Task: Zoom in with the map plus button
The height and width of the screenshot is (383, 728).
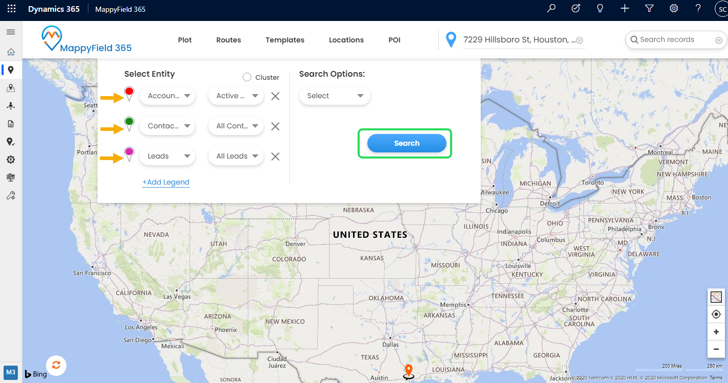Action: point(716,332)
